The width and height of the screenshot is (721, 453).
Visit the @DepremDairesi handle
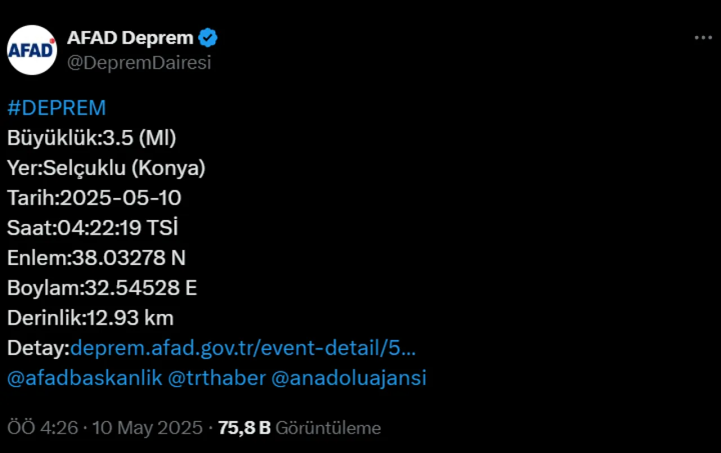tap(139, 63)
